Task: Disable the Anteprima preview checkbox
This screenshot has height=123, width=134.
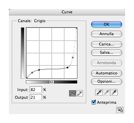Action: click(94, 102)
